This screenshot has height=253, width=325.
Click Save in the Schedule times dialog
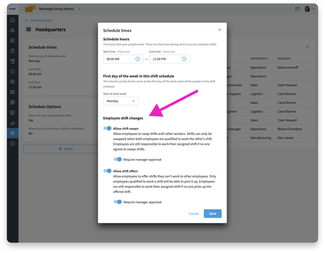(212, 213)
